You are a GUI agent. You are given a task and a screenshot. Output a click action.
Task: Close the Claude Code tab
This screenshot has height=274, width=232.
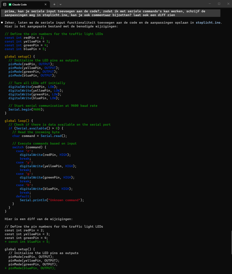(46, 4)
